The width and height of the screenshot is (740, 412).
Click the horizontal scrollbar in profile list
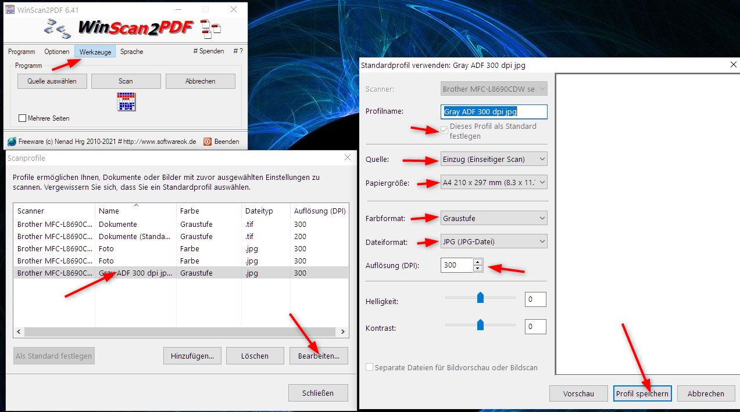pos(180,332)
